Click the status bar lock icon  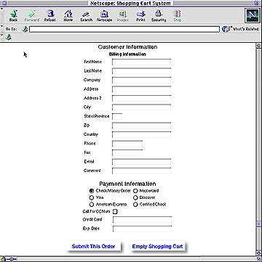coord(4,259)
